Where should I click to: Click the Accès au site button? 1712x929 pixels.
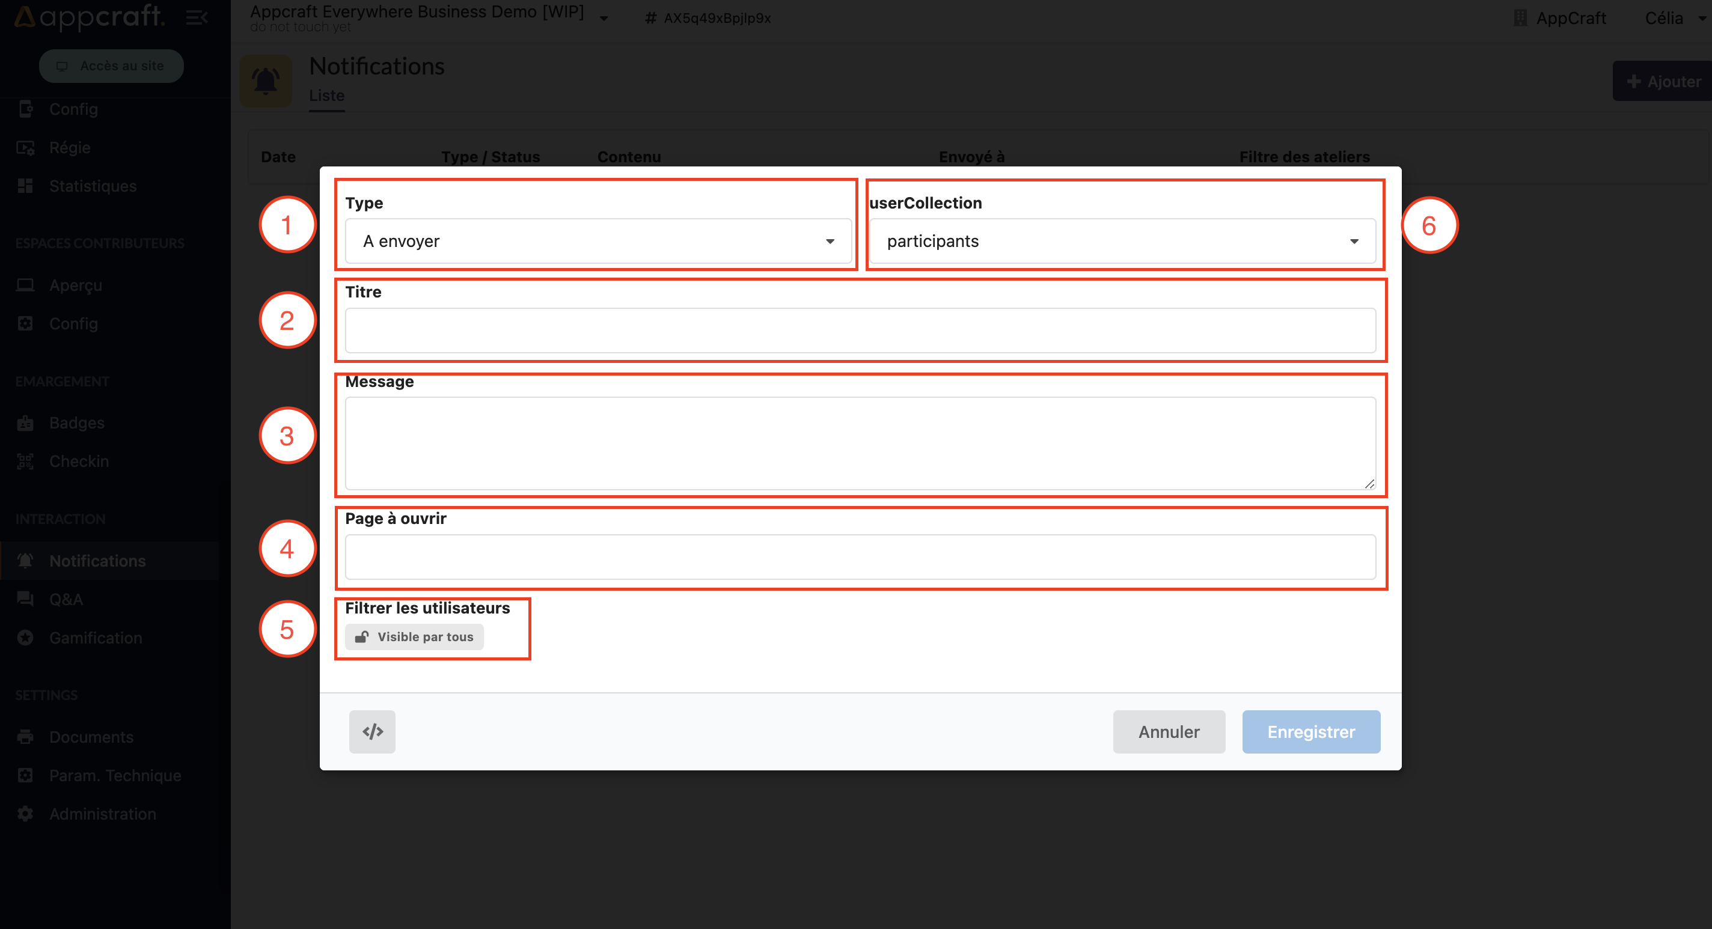pos(111,65)
